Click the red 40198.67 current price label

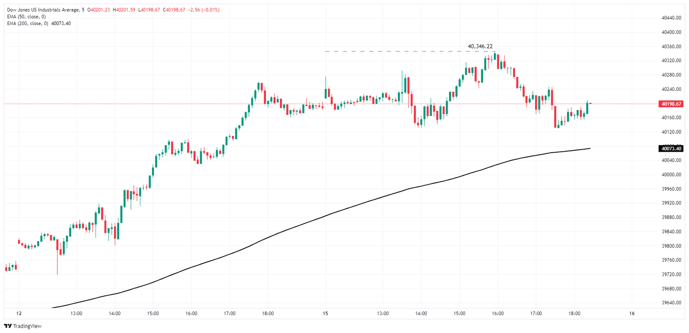click(671, 104)
